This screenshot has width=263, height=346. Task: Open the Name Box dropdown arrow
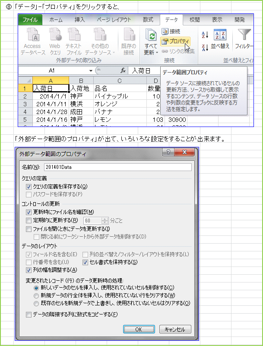(x=91, y=70)
